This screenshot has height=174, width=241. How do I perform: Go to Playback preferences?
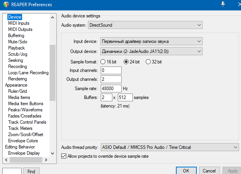click(16, 48)
